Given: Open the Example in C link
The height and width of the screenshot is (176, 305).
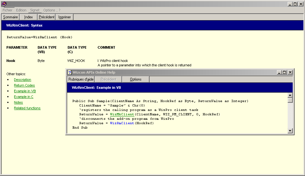Looking at the screenshot, I should click(x=24, y=97).
